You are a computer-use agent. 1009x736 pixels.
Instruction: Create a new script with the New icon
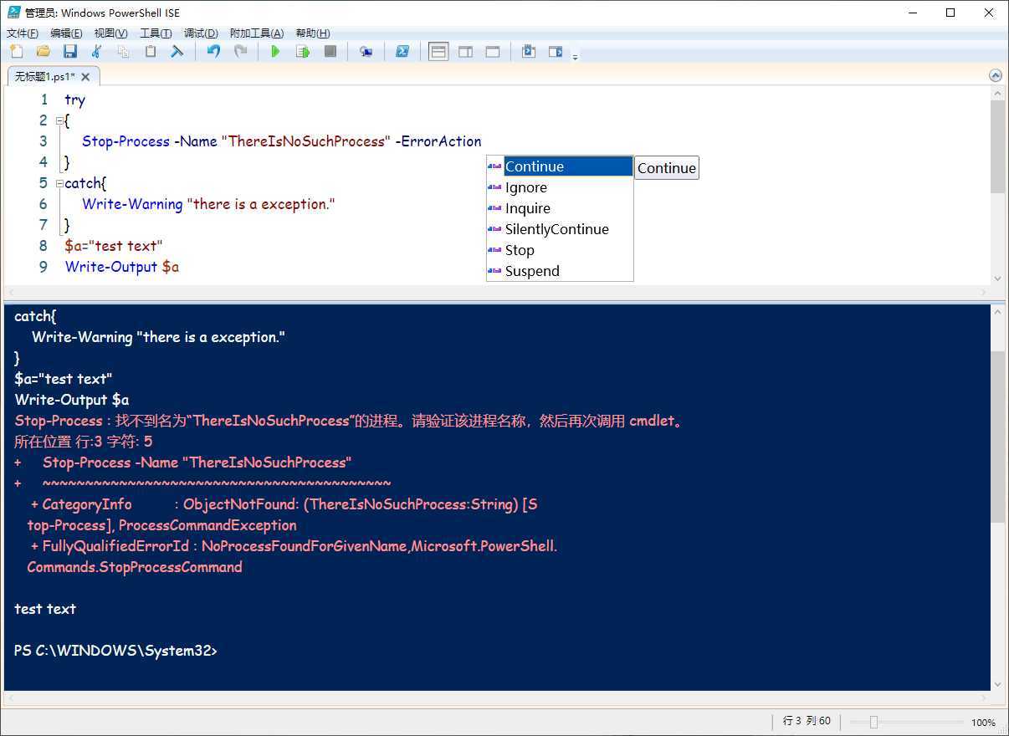16,52
